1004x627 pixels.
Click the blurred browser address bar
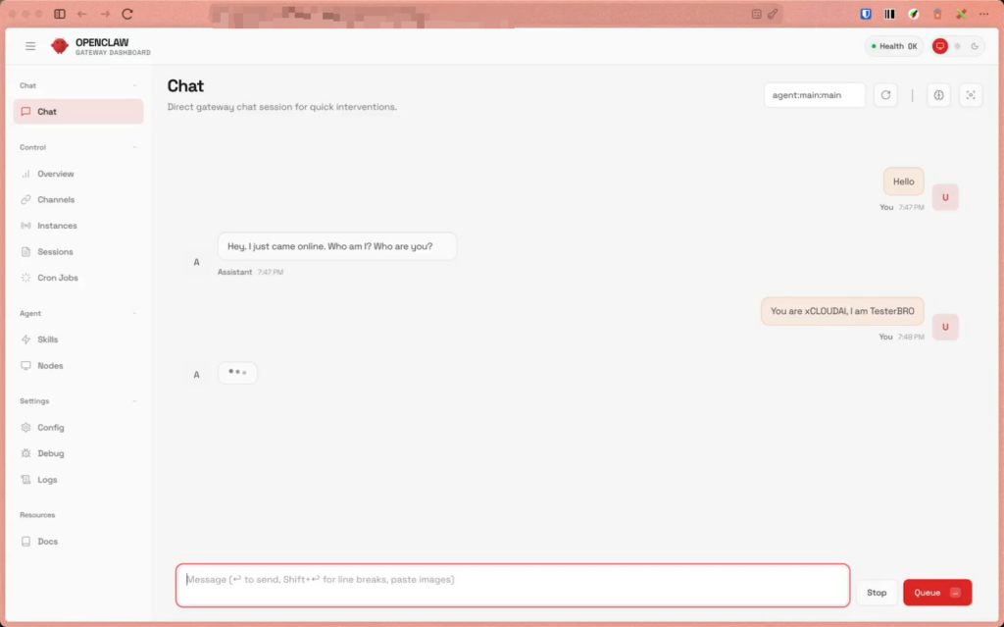(x=496, y=14)
